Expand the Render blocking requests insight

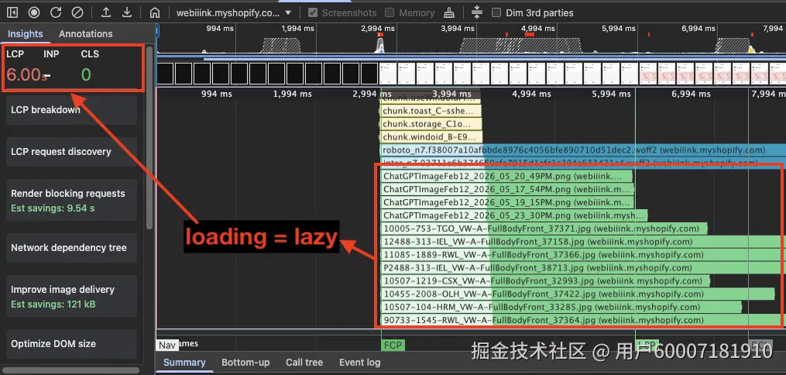click(71, 200)
